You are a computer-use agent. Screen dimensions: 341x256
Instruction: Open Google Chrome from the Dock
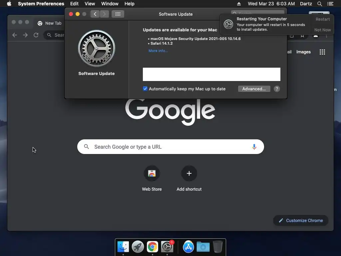click(x=153, y=247)
